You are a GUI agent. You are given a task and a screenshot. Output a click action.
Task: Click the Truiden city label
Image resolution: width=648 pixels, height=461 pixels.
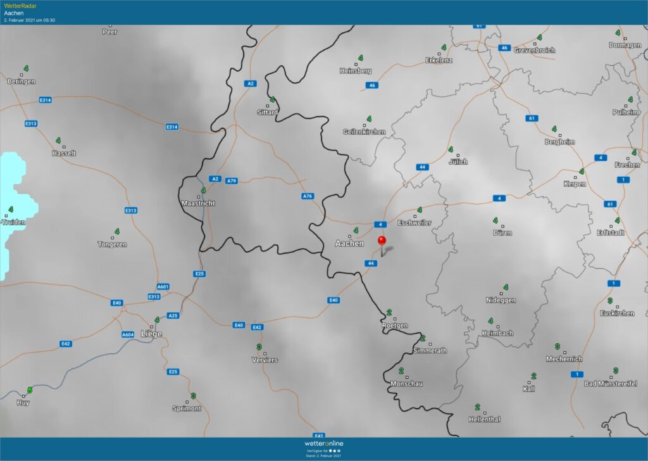[13, 222]
